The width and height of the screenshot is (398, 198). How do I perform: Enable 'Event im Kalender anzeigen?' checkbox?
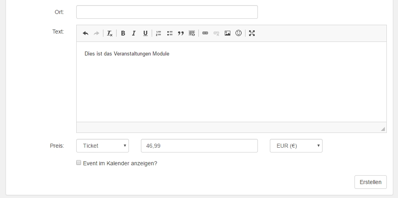coord(79,163)
